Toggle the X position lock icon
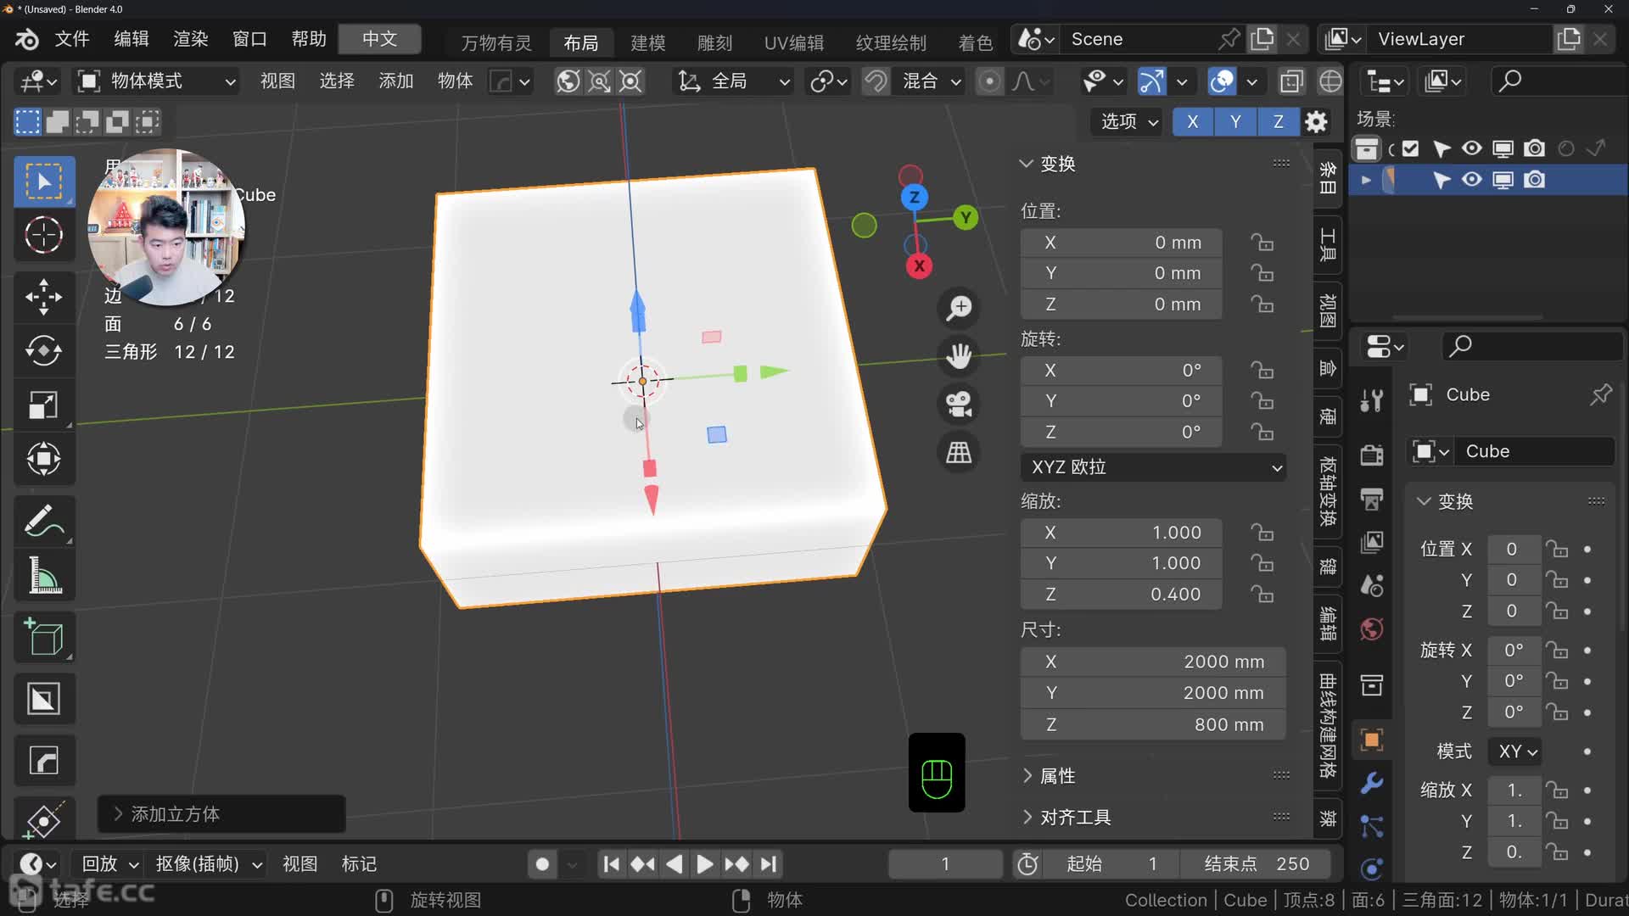 point(1262,243)
